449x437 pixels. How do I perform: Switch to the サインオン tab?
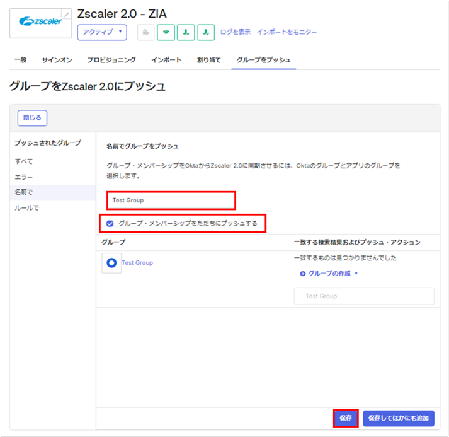57,60
